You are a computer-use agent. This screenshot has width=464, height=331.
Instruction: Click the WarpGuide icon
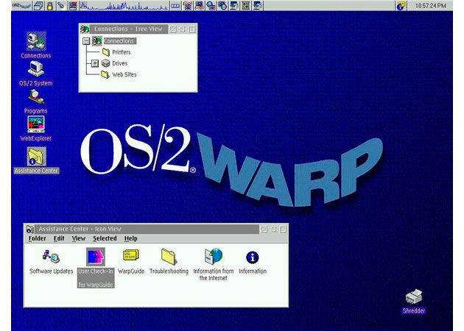[x=130, y=256]
